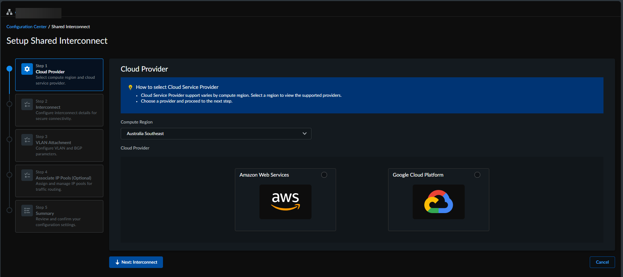Click the Step 5 progress indicator circle

tap(9, 210)
